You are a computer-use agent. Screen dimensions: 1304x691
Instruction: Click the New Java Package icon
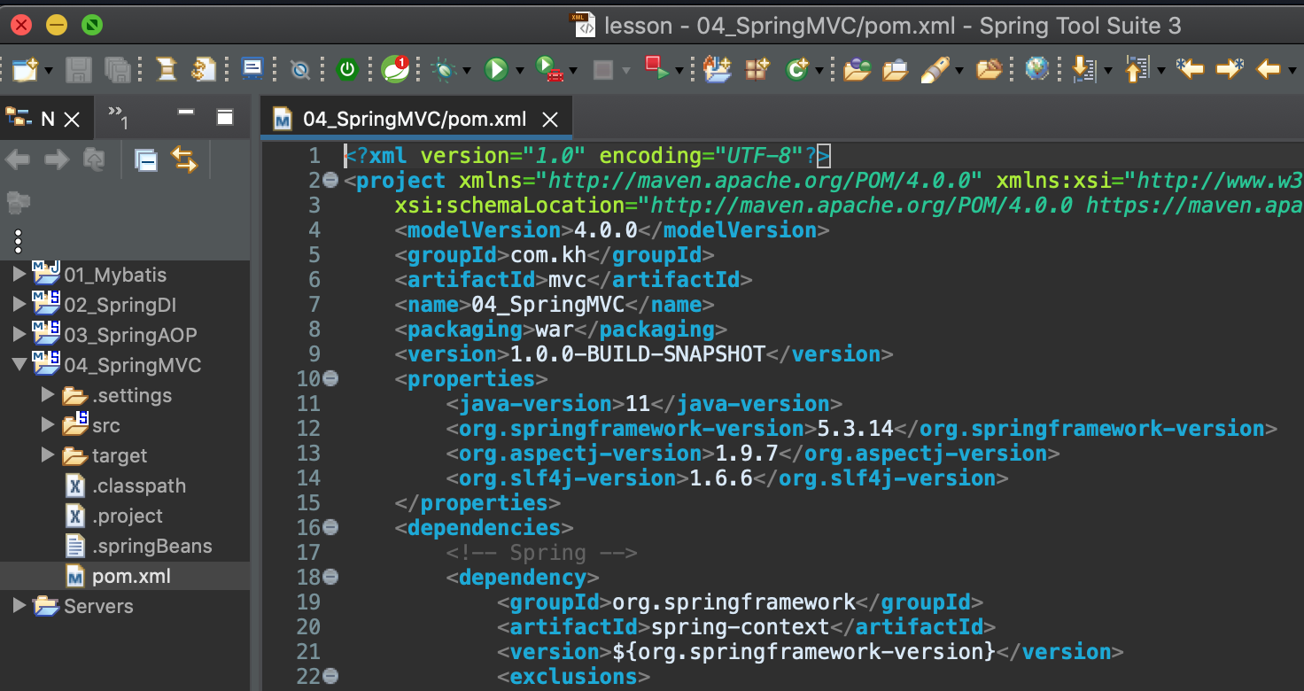(x=756, y=69)
